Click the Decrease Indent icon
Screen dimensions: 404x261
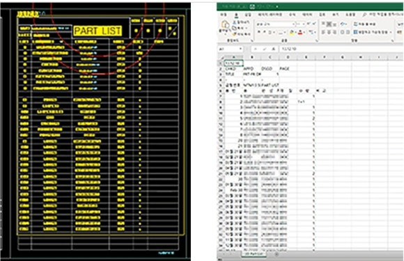click(342, 32)
